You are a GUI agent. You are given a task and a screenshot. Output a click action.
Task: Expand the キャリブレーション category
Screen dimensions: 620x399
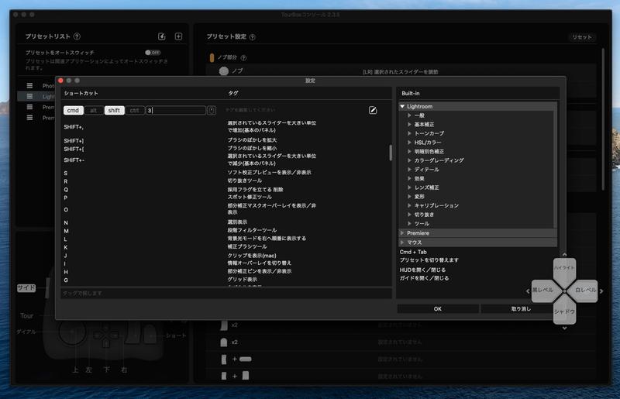point(410,205)
